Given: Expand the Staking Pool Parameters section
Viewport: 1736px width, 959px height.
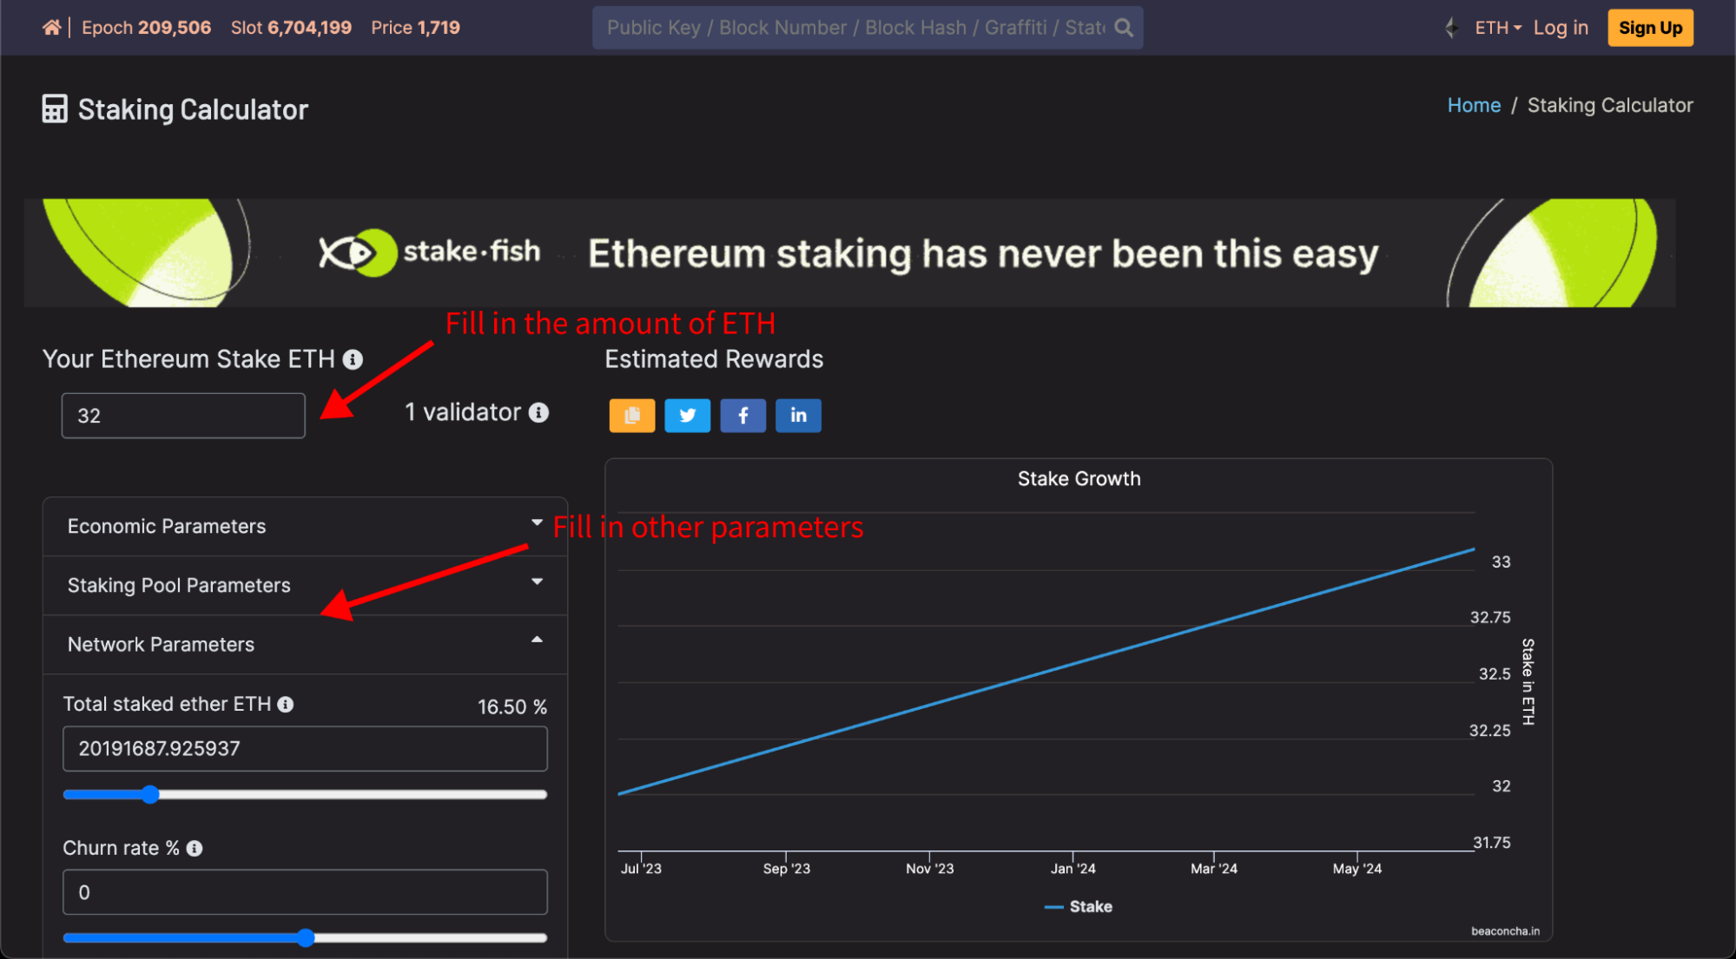Looking at the screenshot, I should pos(305,586).
